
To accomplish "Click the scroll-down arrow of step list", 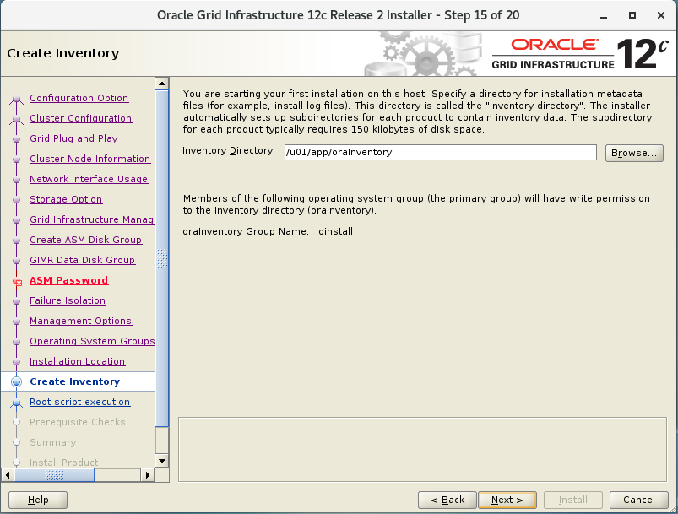I will (x=162, y=461).
